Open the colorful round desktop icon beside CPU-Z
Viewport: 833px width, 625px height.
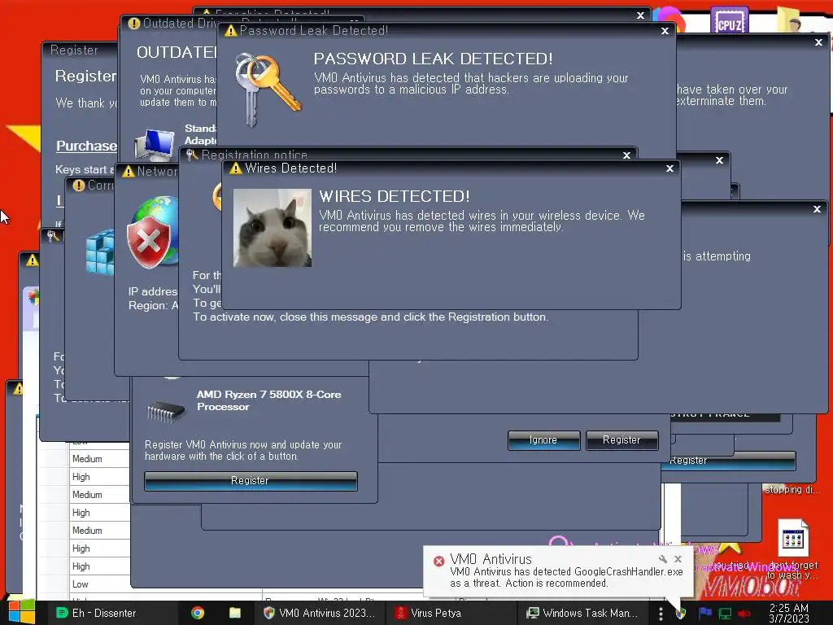(x=669, y=20)
